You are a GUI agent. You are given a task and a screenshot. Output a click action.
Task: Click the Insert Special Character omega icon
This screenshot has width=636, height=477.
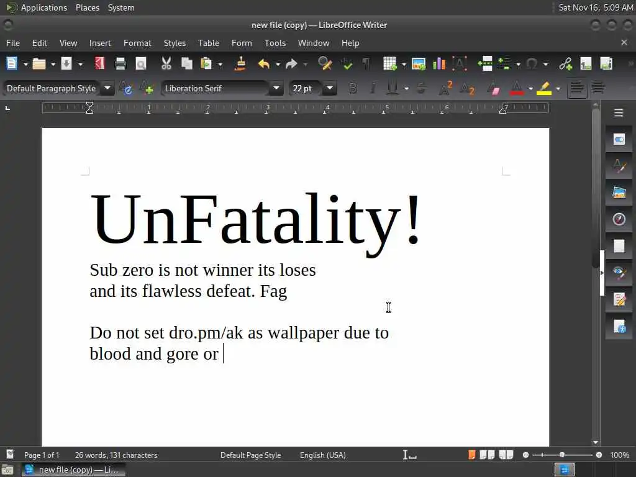(x=532, y=64)
